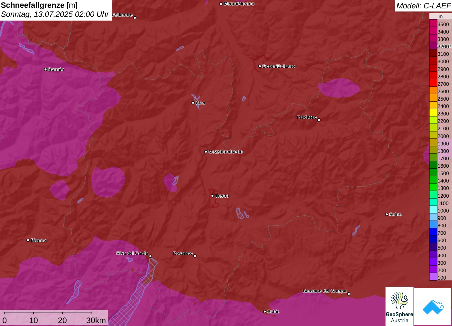This screenshot has width=452, height=326.
Task: Click the Bassano del Grappa marker dot
Action: pyautogui.click(x=349, y=294)
